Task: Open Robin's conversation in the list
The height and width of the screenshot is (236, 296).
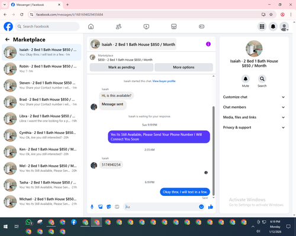Action: (x=41, y=69)
